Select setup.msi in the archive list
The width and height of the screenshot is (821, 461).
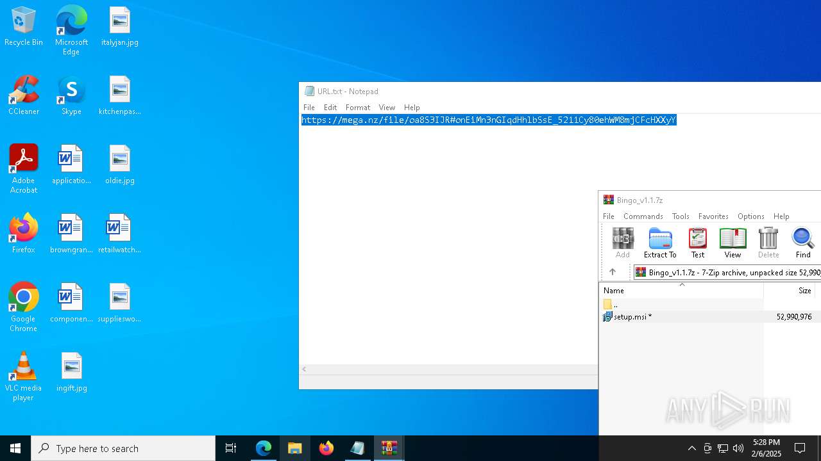(x=709, y=316)
